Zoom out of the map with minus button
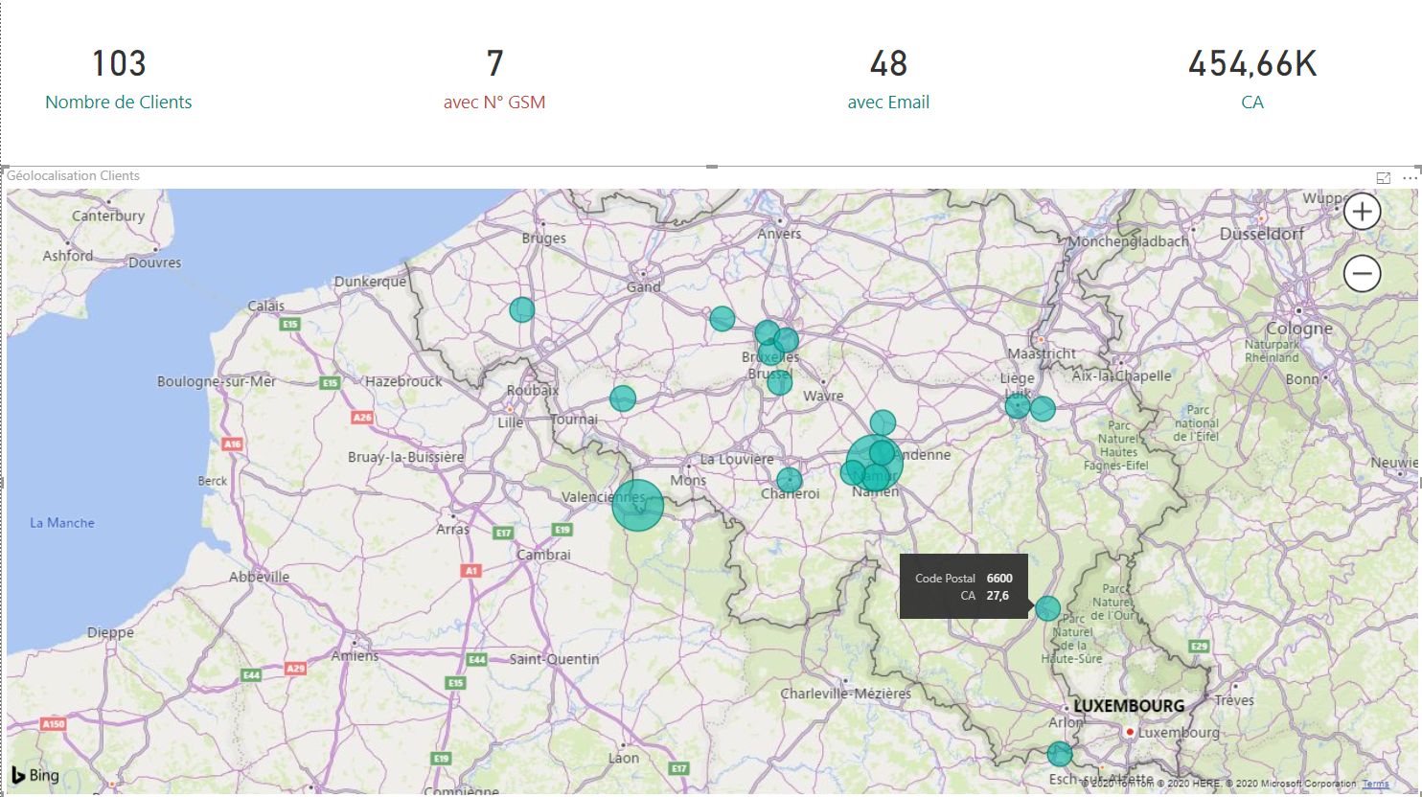This screenshot has width=1422, height=797. pyautogui.click(x=1362, y=274)
